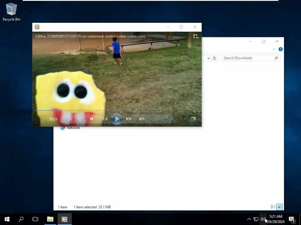Play the video in Windows Media Player
301x225 pixels.
tap(117, 119)
